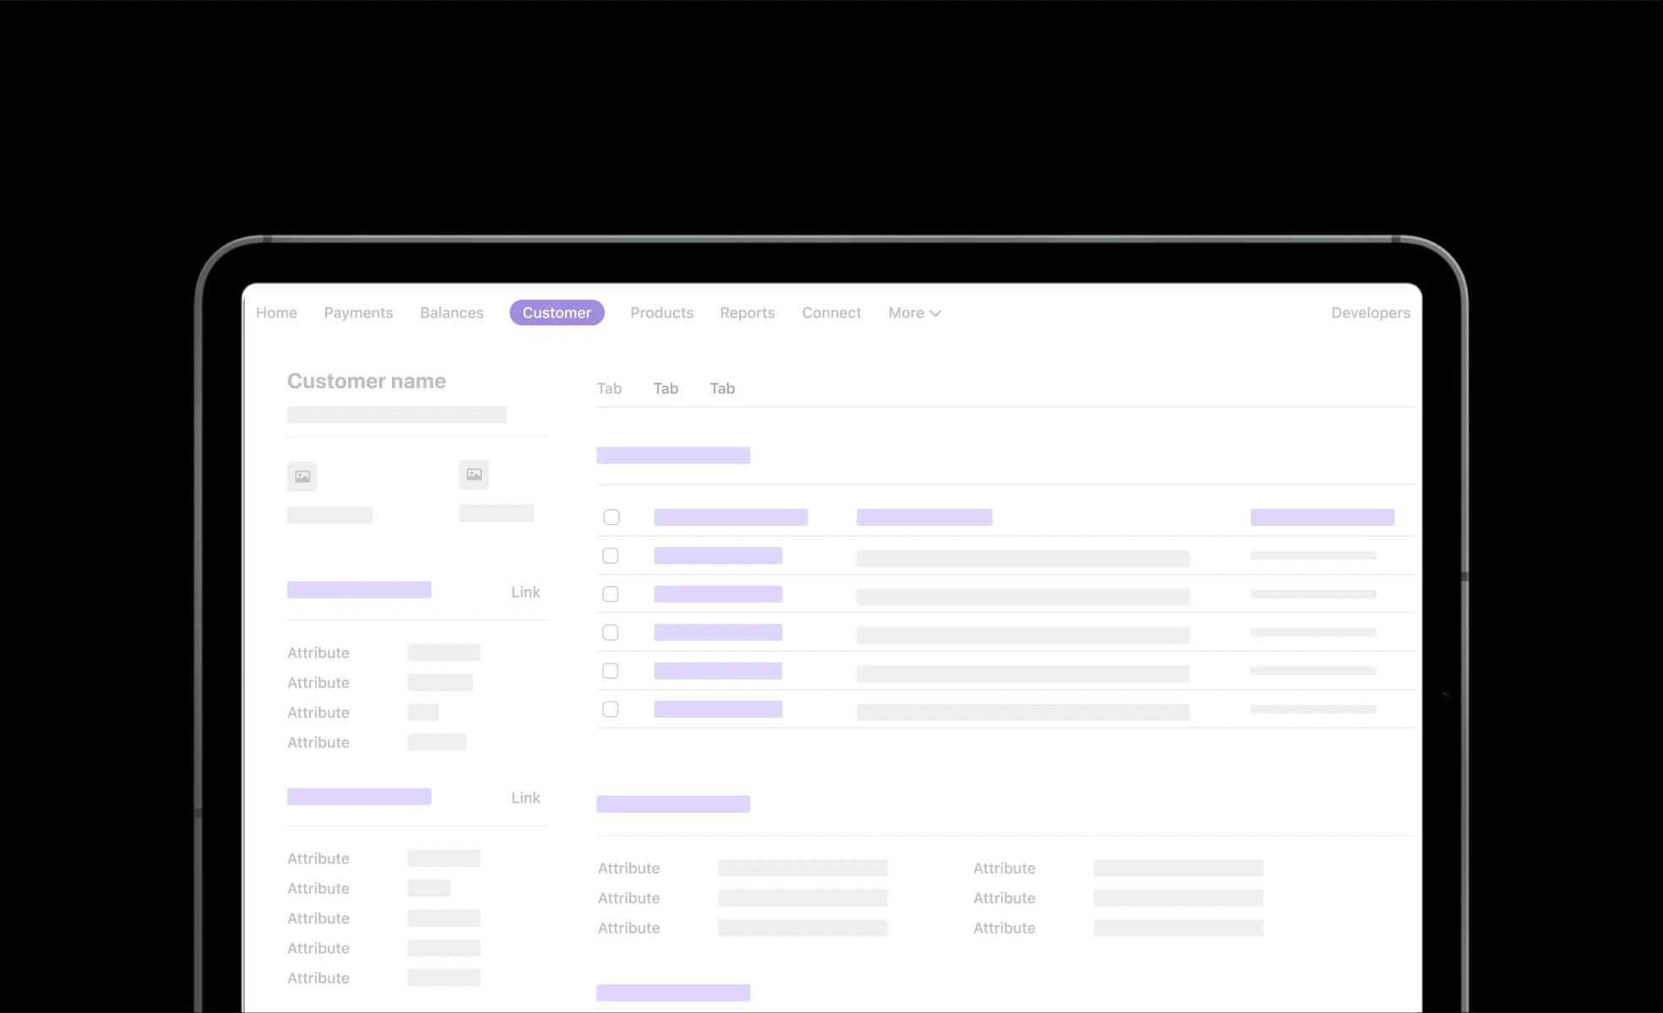Click the upper Link in sidebar
The width and height of the screenshot is (1663, 1013).
click(525, 592)
